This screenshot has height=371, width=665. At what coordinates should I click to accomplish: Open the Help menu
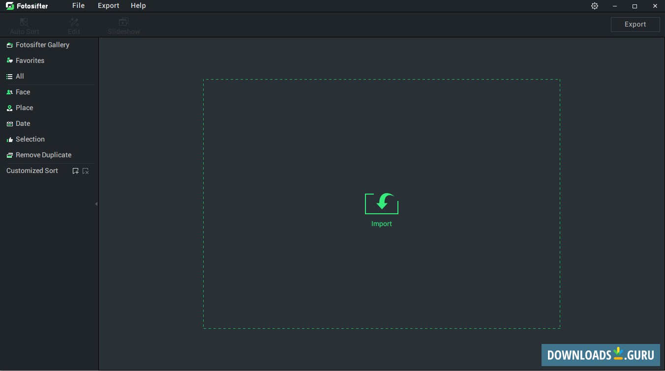click(x=138, y=5)
